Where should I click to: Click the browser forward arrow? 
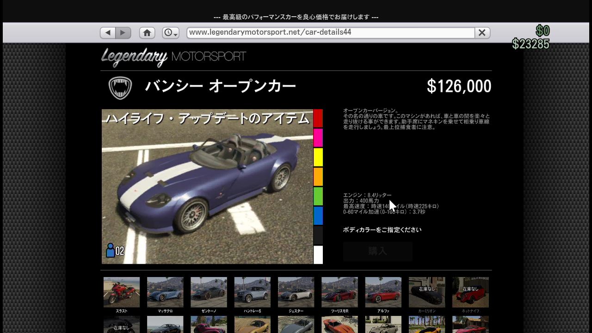tap(123, 33)
